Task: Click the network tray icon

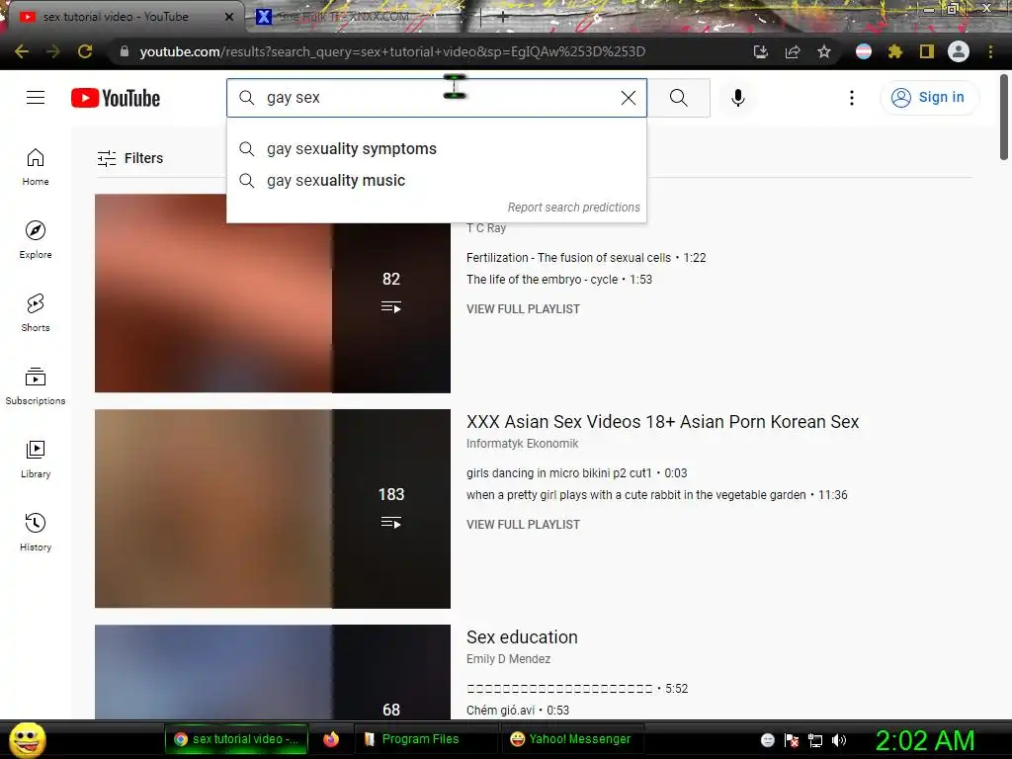Action: (x=815, y=740)
